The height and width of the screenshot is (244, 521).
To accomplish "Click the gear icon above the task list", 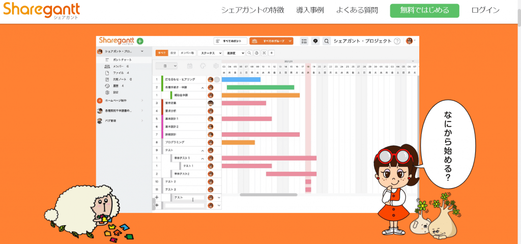I will point(216,66).
